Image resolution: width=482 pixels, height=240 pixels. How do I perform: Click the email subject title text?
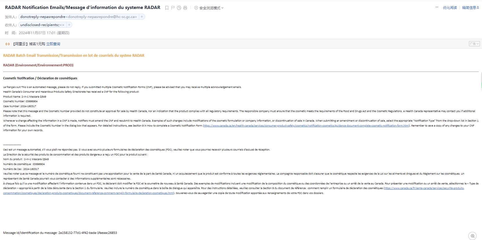(x=82, y=8)
